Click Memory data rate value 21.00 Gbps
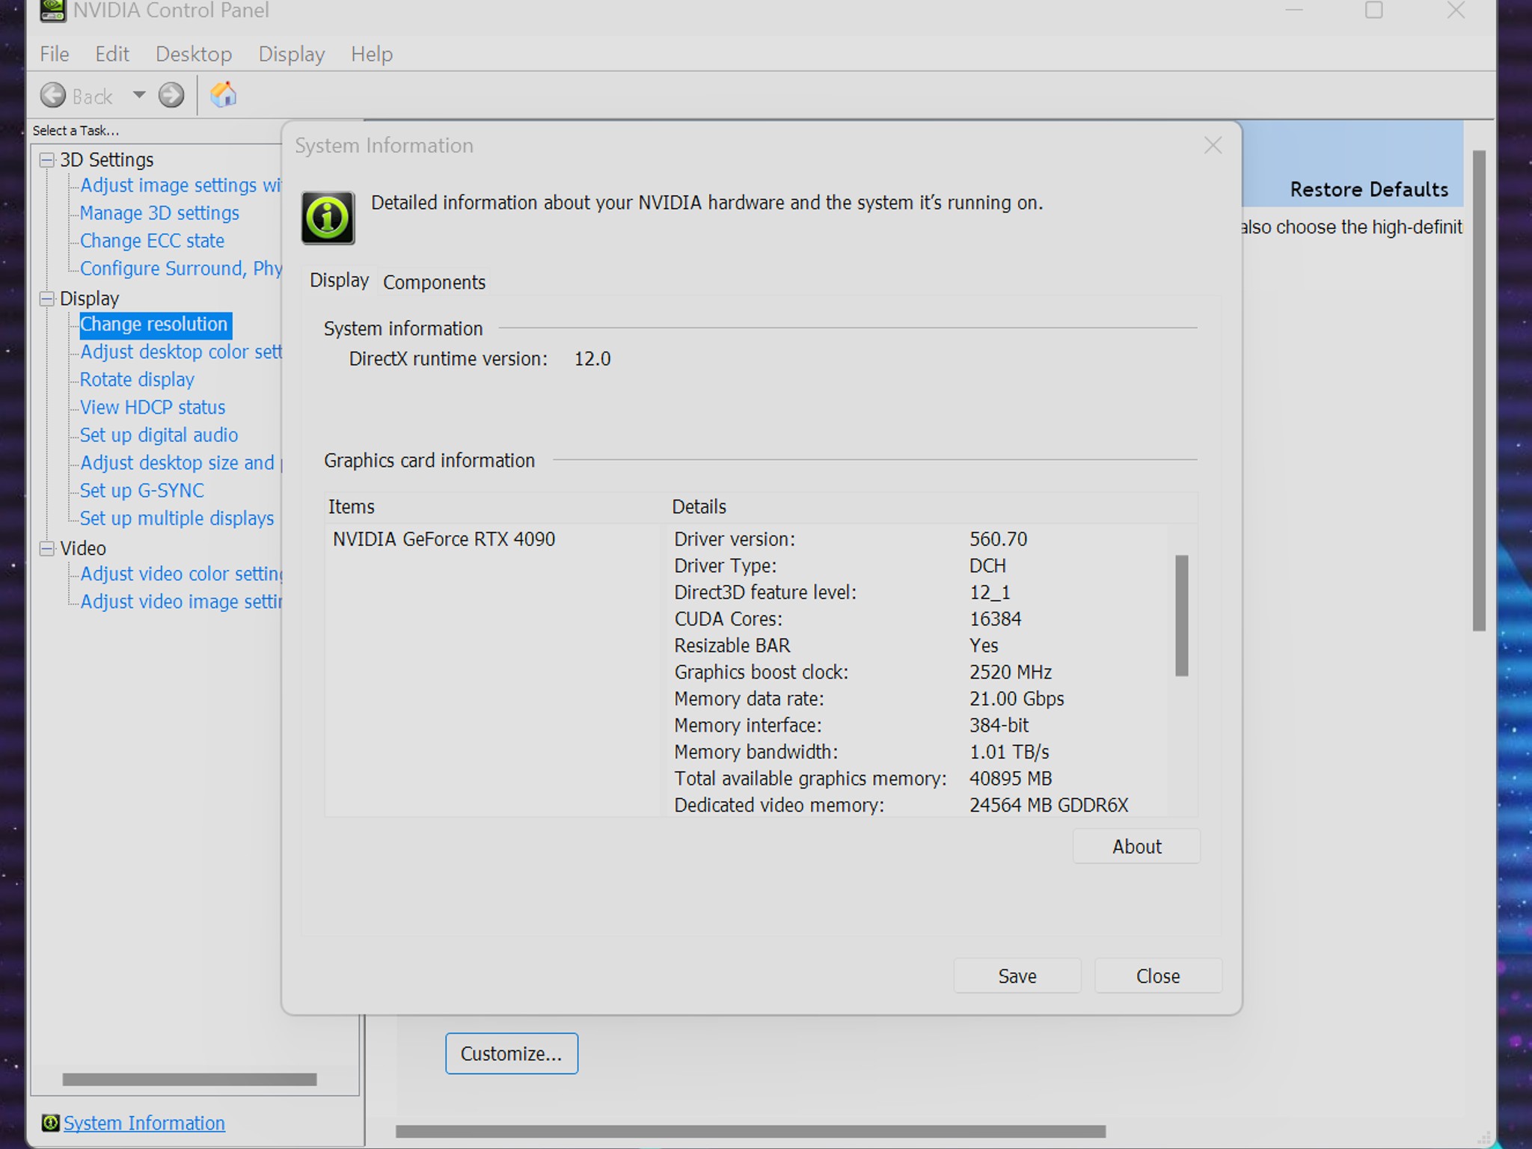The height and width of the screenshot is (1149, 1532). (x=1017, y=699)
